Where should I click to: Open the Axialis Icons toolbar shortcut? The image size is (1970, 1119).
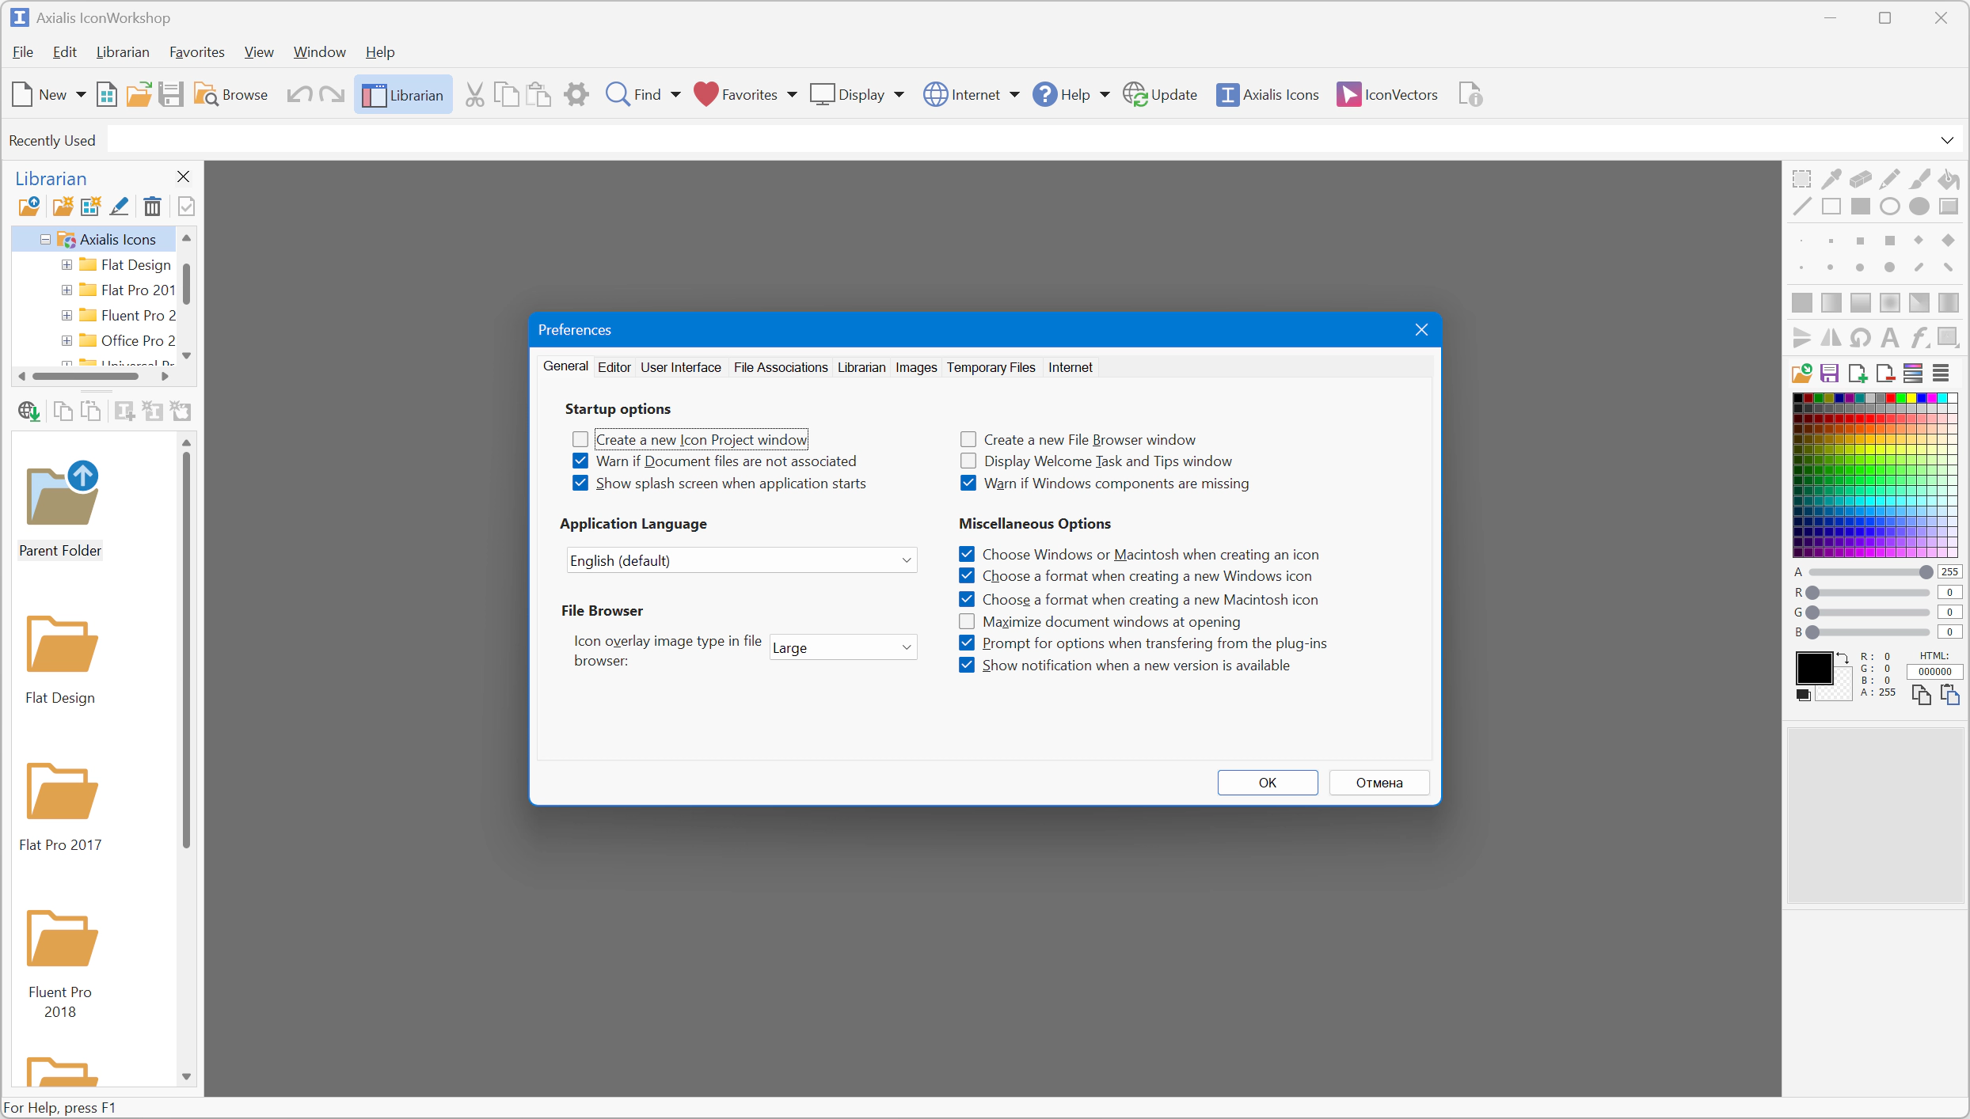click(1268, 95)
